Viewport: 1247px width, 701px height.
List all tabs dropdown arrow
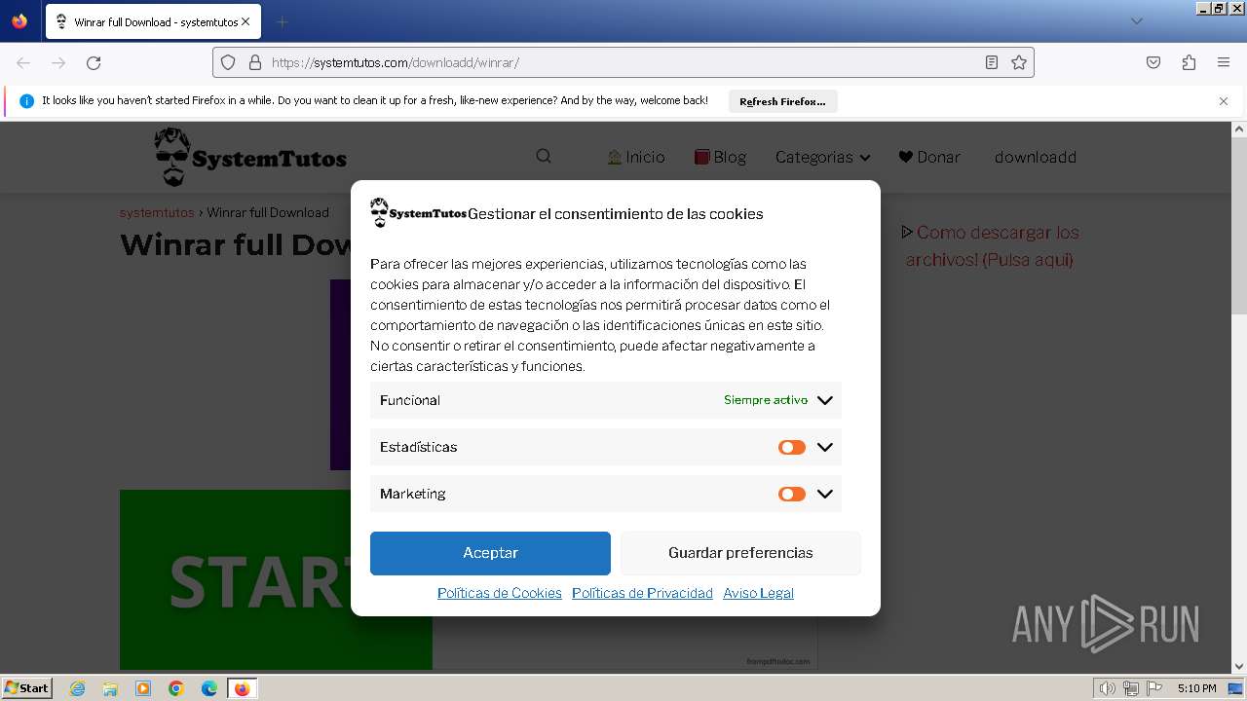tap(1136, 21)
